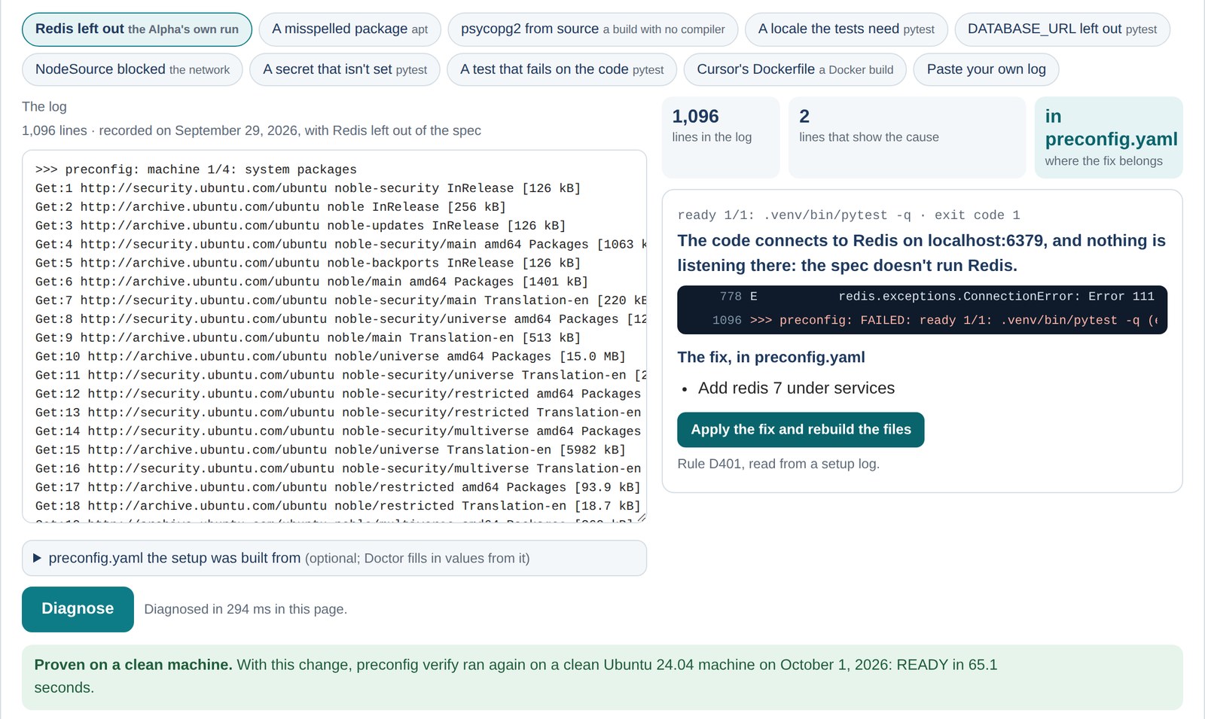
Task: Open the 'DATABASE_URL left out' example
Action: pos(1062,29)
